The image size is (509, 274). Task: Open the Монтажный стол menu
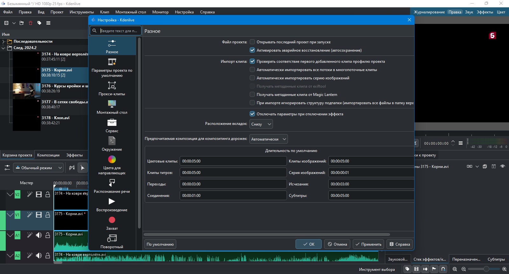click(130, 12)
